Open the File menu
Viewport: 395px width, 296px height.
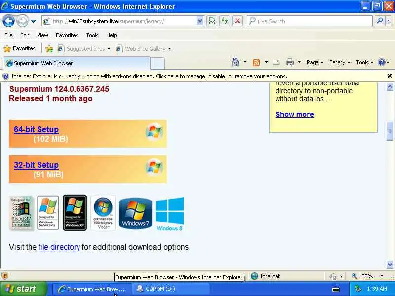8,35
